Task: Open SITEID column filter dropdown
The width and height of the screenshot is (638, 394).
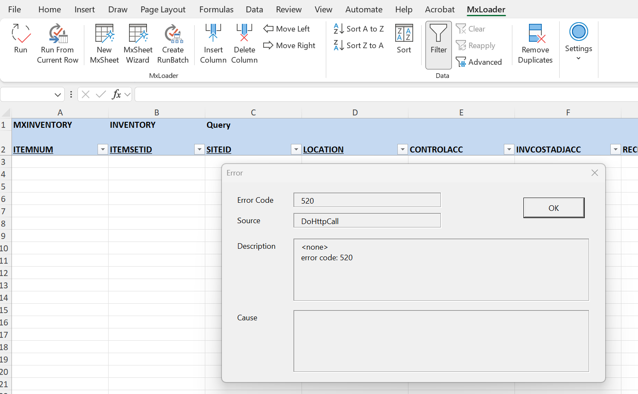Action: [296, 150]
